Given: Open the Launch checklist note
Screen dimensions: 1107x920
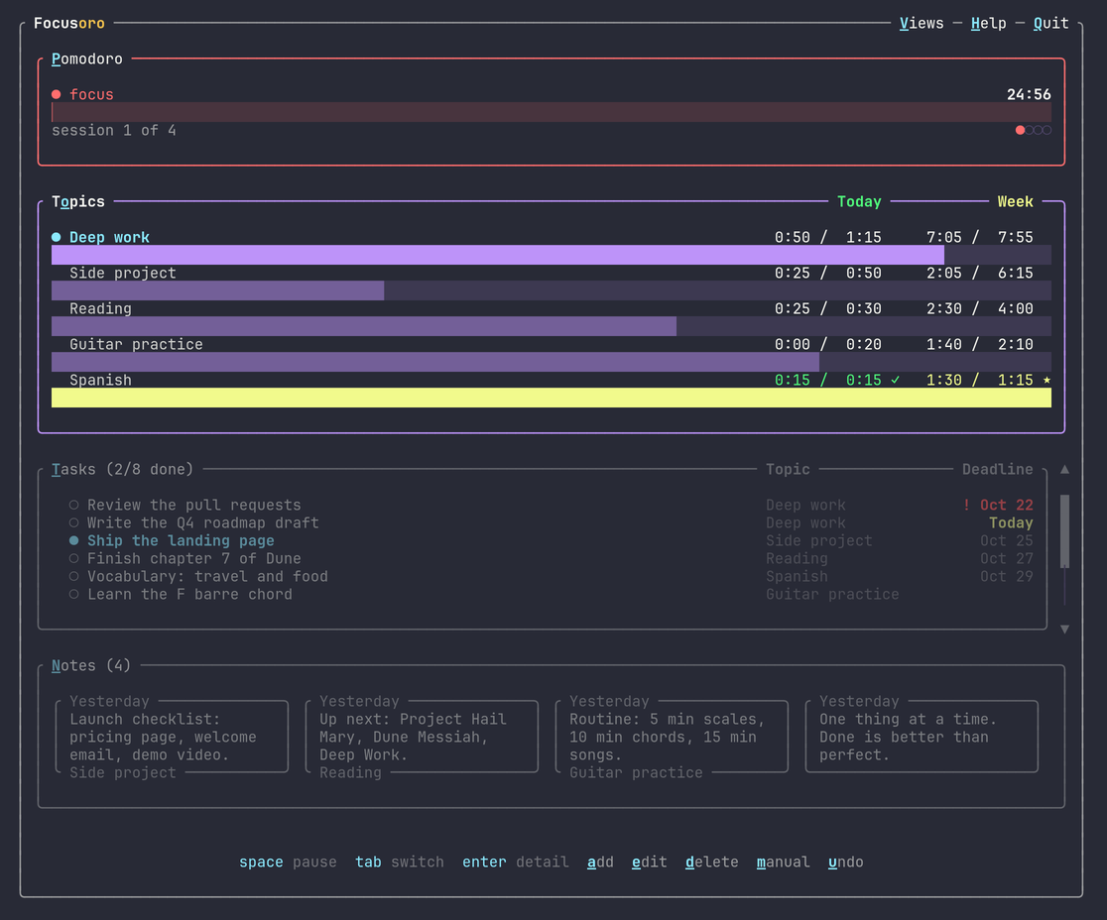Looking at the screenshot, I should point(172,737).
